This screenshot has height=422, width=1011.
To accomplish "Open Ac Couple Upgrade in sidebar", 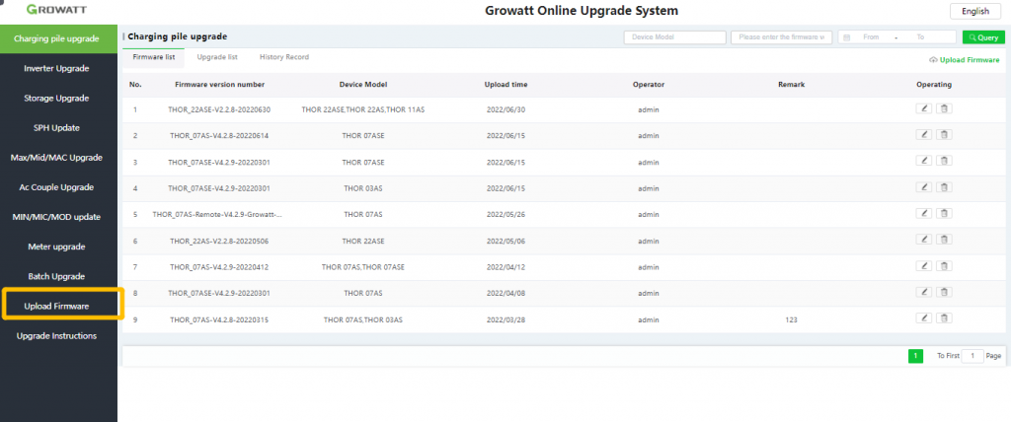I will coord(56,186).
